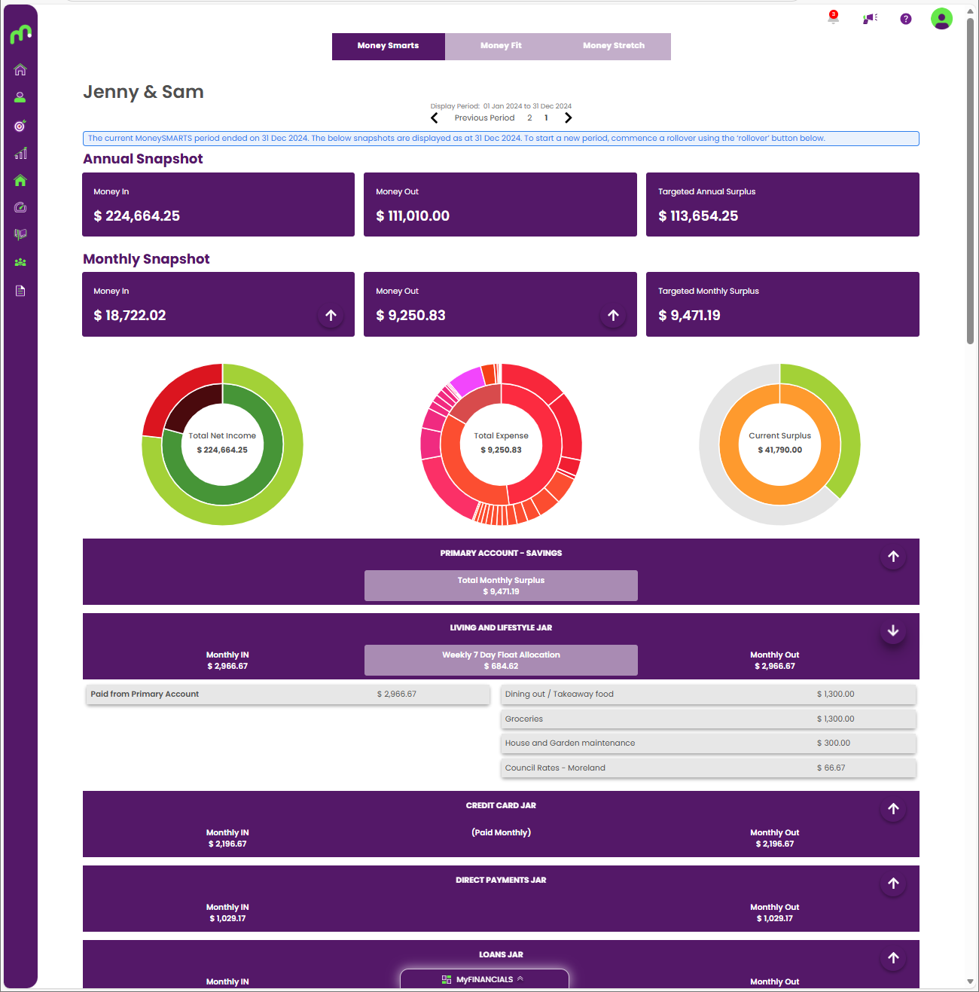Go to next display period arrow
The height and width of the screenshot is (992, 979).
click(x=569, y=118)
